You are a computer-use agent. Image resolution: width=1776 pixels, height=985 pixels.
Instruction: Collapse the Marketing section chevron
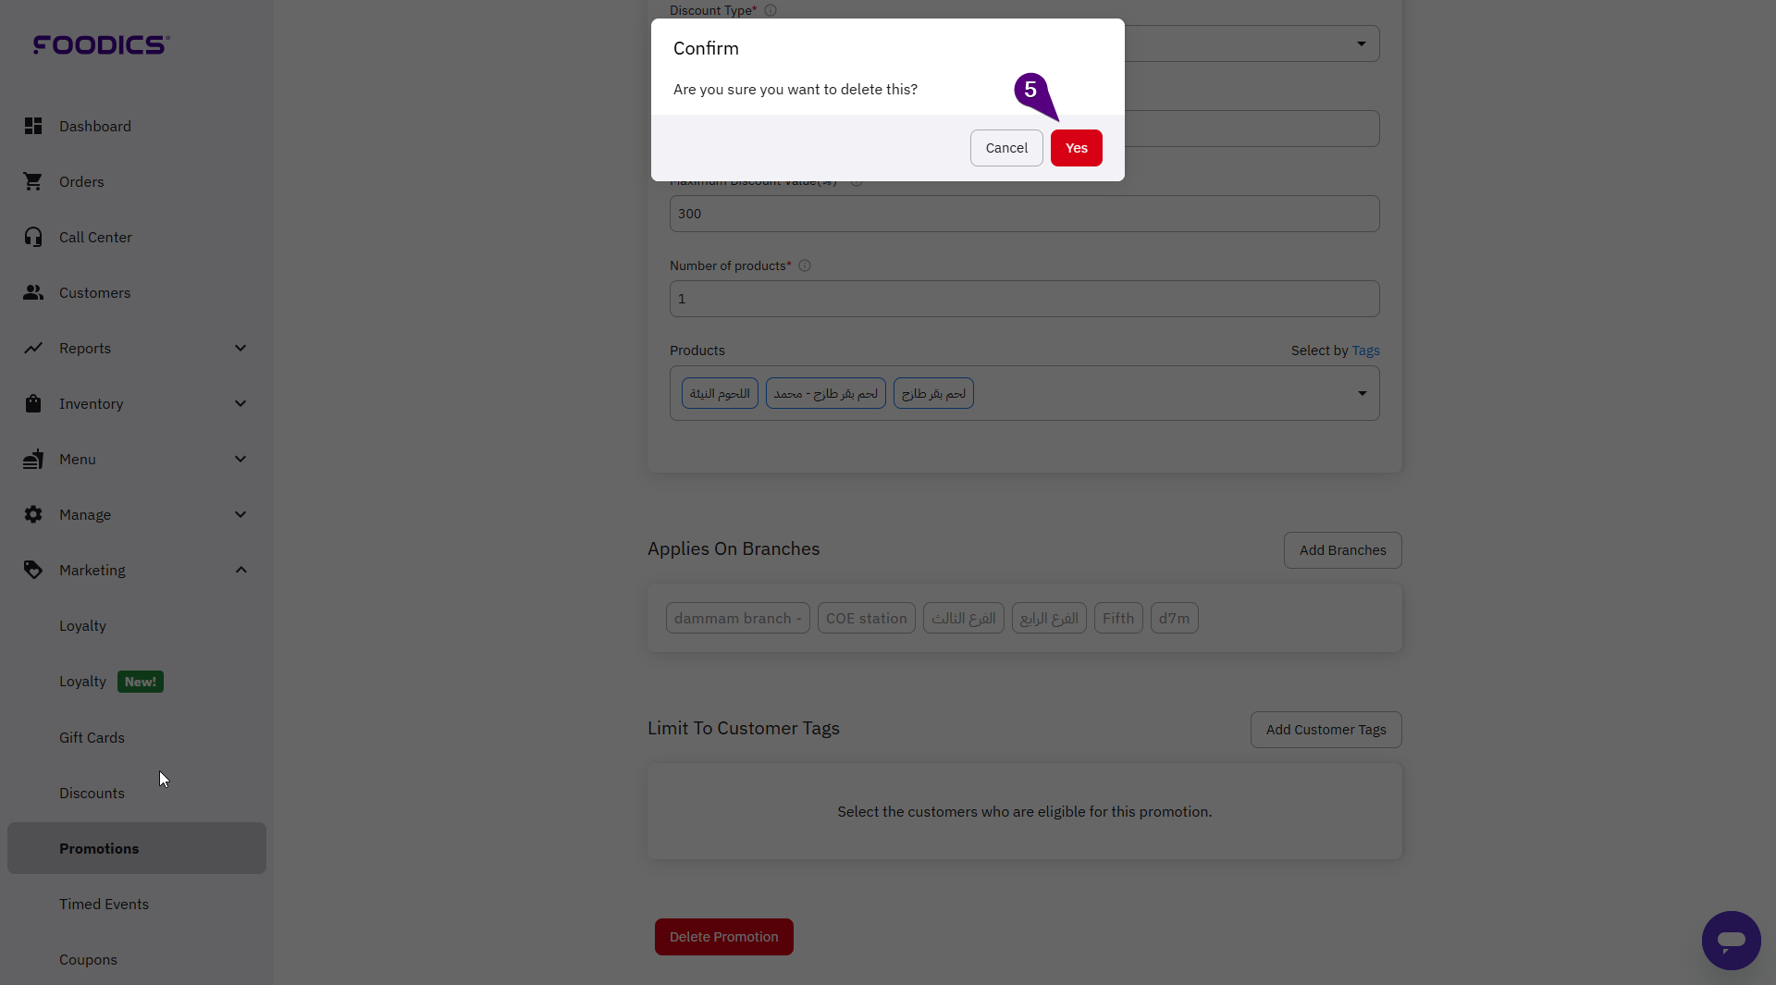pos(240,570)
